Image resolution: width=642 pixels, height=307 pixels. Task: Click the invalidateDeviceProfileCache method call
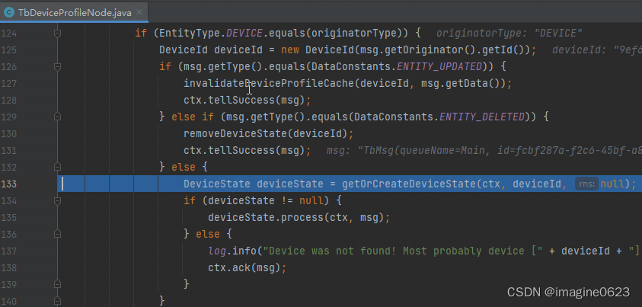[269, 84]
